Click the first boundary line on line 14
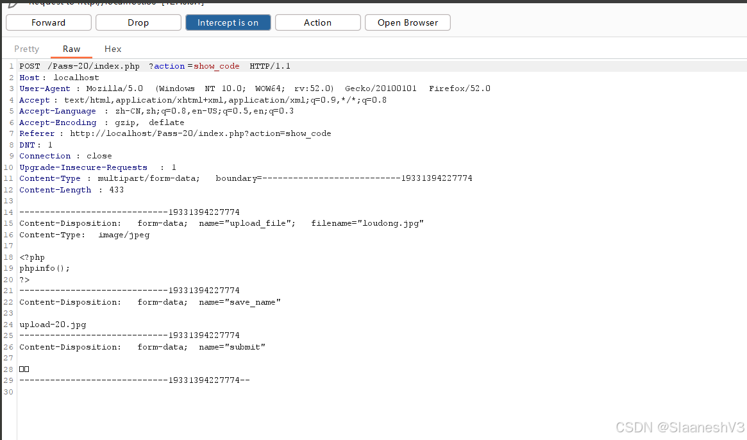 [129, 212]
